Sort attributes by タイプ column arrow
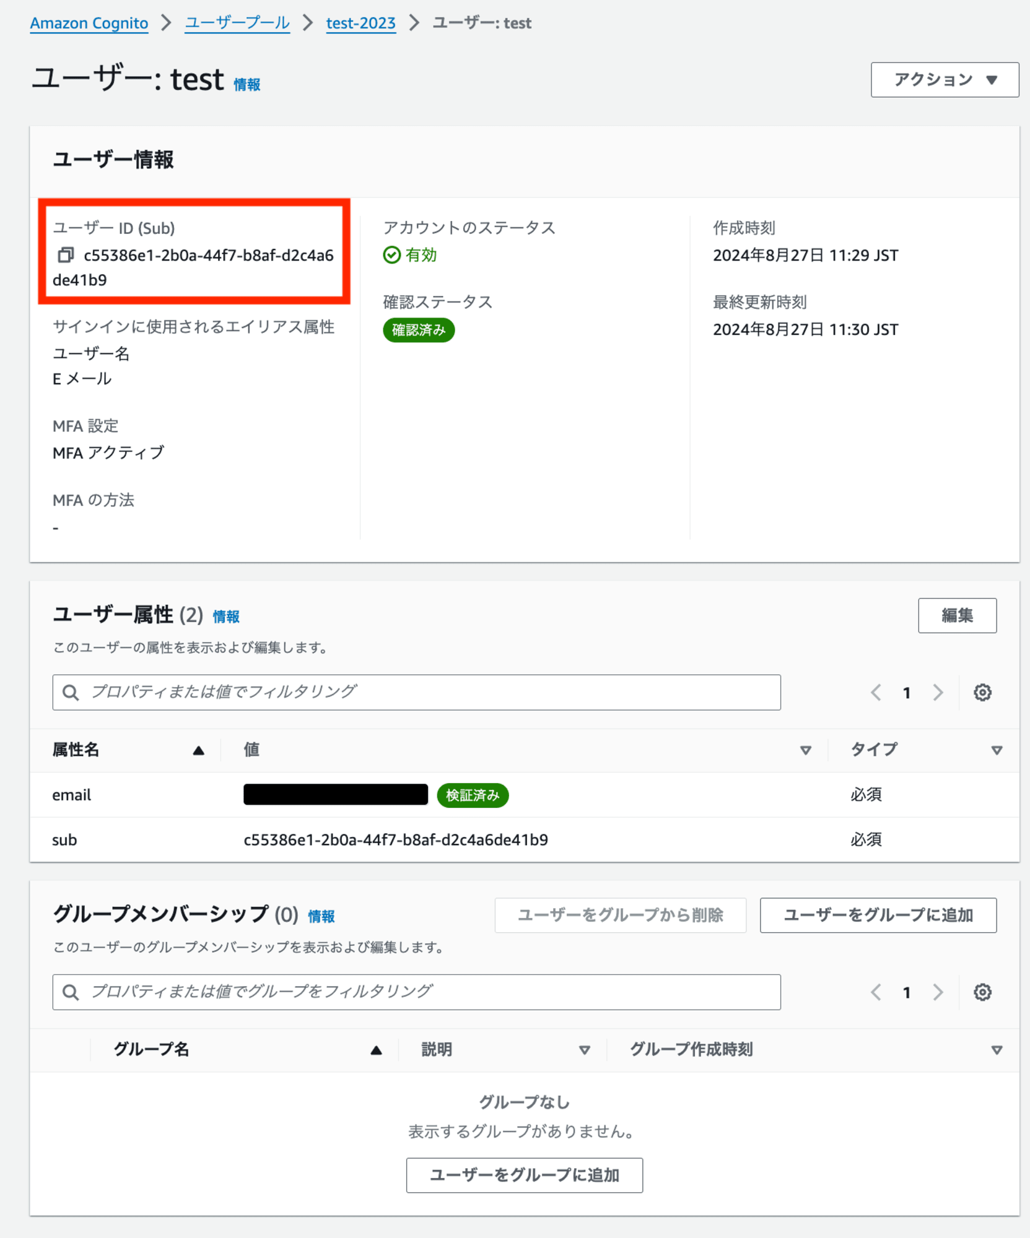1030x1238 pixels. 997,750
